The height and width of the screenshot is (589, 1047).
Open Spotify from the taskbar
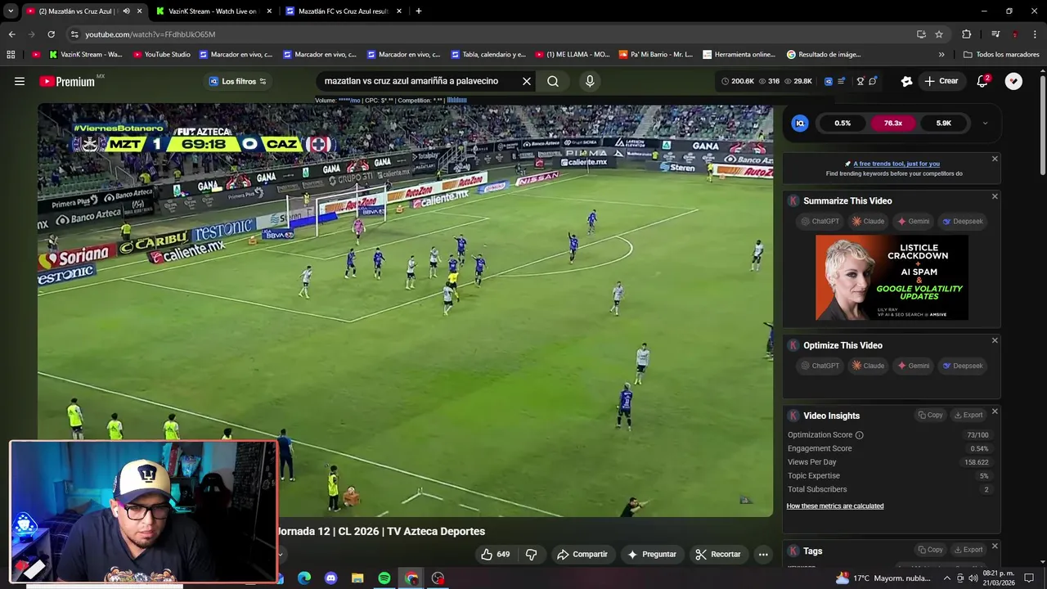[384, 578]
